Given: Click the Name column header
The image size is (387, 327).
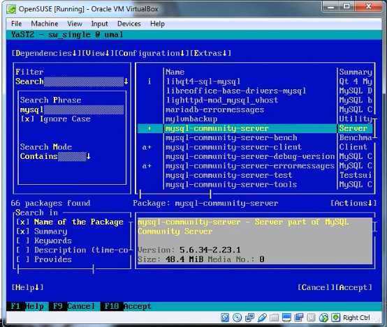Looking at the screenshot, I should 175,72.
